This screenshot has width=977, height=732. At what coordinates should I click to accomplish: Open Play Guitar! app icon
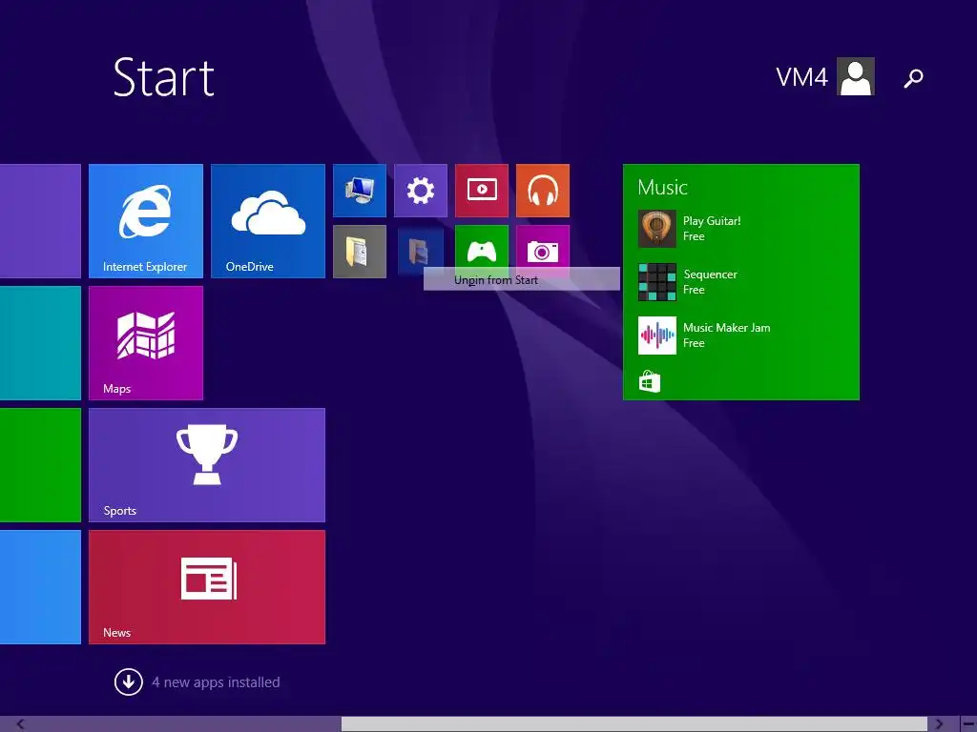pos(656,229)
